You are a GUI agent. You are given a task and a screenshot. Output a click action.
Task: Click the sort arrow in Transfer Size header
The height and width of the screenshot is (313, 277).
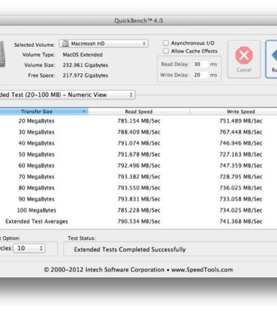(84, 112)
